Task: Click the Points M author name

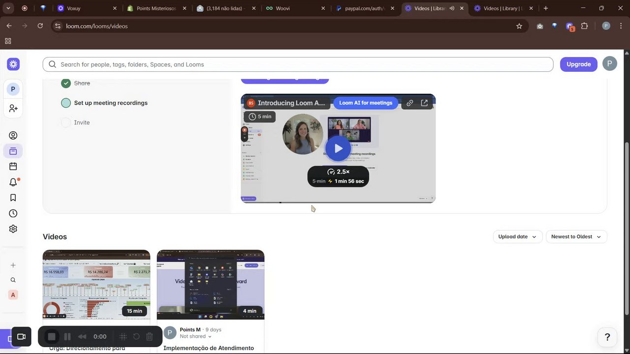Action: pos(190,329)
